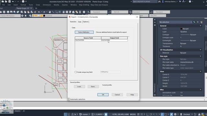Select the Planta Grupo 12 drawing tab
This screenshot has height=116, width=207.
[23, 8]
